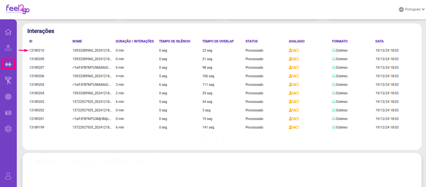
Task: Click Processado status in row 13189203
Action: pos(255,102)
